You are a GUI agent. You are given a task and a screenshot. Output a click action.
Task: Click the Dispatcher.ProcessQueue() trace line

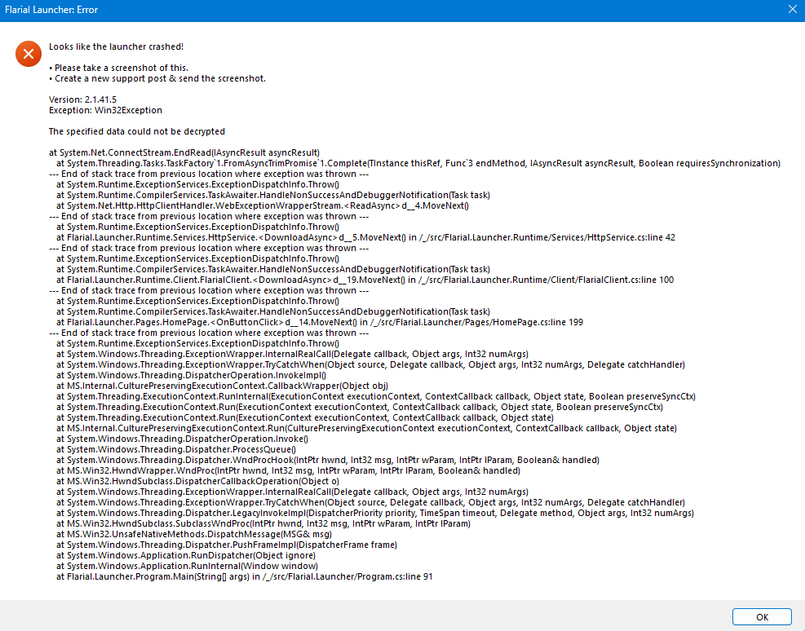(176, 449)
